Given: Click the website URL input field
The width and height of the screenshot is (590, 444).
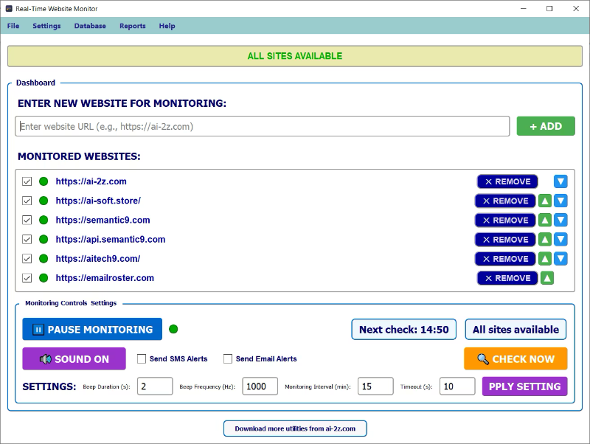Looking at the screenshot, I should click(262, 126).
